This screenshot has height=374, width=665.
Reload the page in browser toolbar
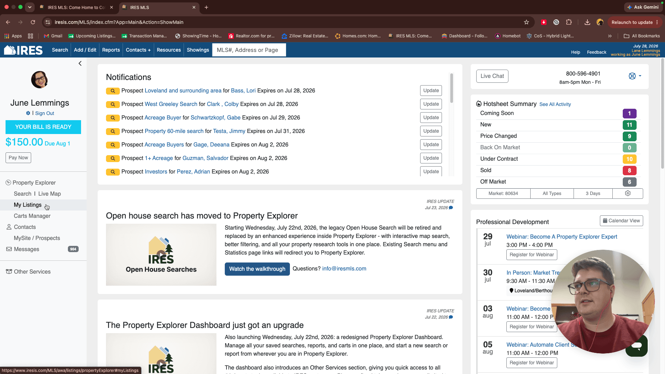click(33, 22)
